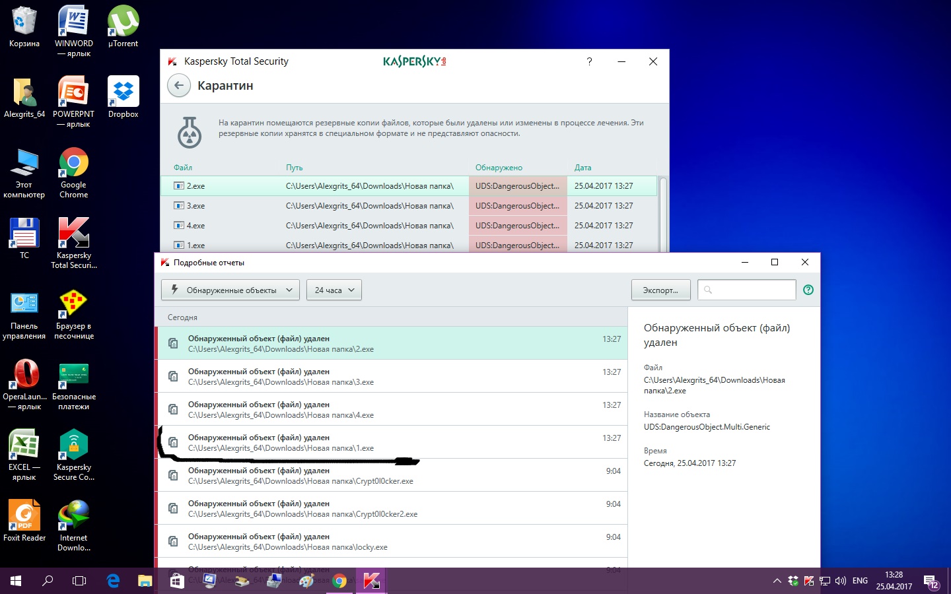Select the report entry for Новая папка\3.exe
Viewport: 951px width, 594px height.
[x=391, y=376]
